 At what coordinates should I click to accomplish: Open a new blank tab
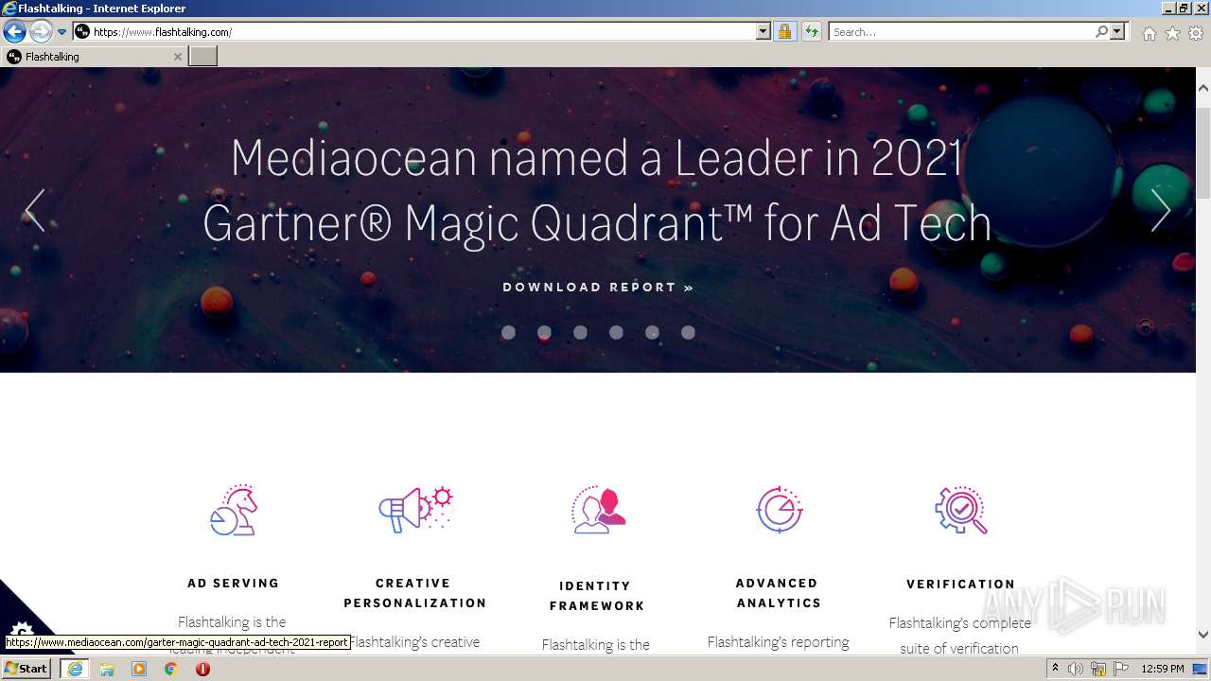click(x=203, y=57)
